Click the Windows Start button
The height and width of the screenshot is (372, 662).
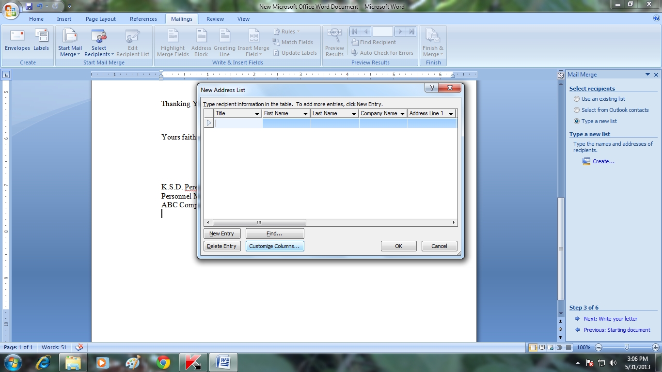coord(12,362)
